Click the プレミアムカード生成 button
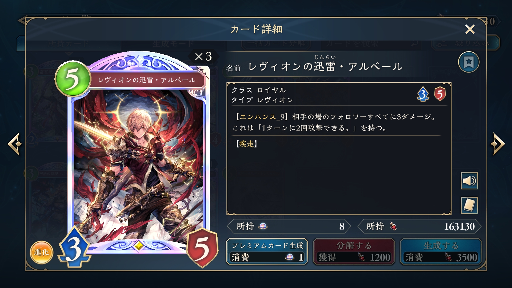 (x=267, y=251)
